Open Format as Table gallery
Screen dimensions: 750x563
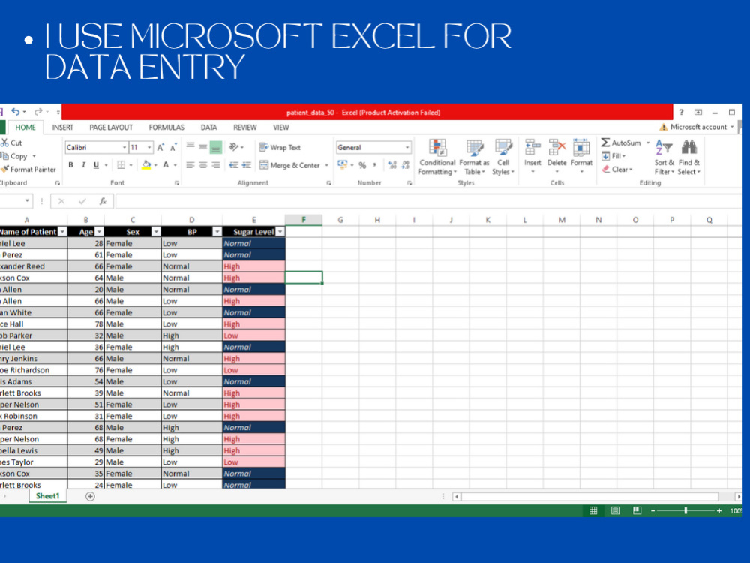coord(475,158)
